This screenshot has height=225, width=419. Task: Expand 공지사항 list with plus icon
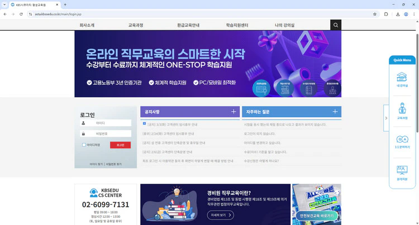(234, 112)
